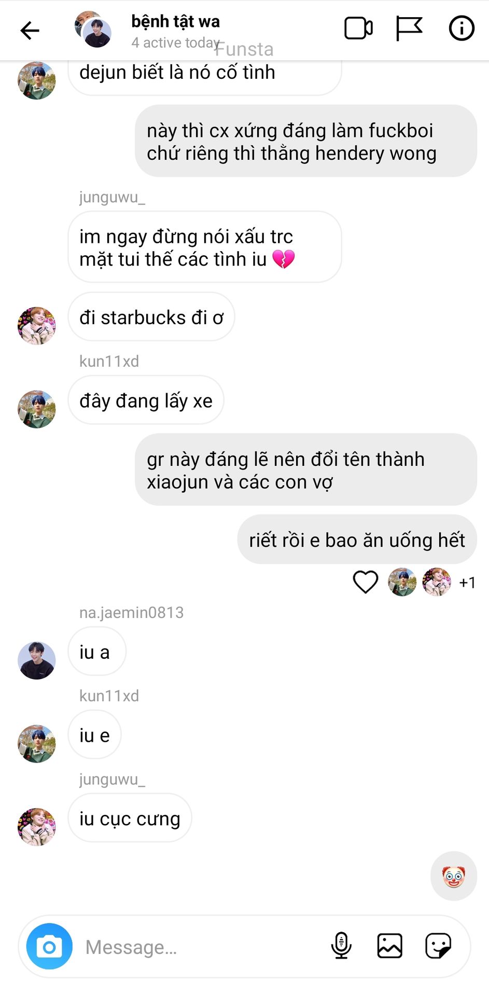Tap the 'đi starbucks đi ơ' message
This screenshot has height=996, width=489.
[151, 317]
